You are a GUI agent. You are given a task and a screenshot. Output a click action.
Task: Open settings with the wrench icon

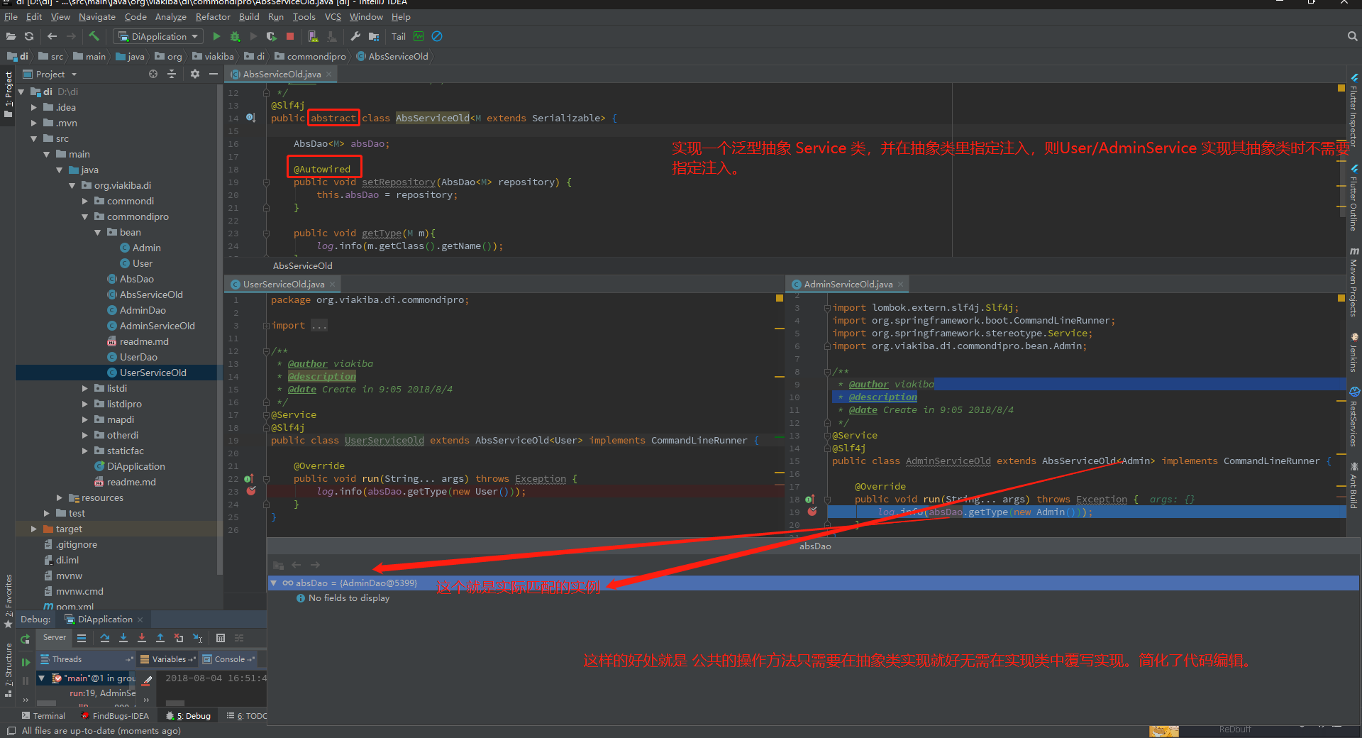click(355, 36)
